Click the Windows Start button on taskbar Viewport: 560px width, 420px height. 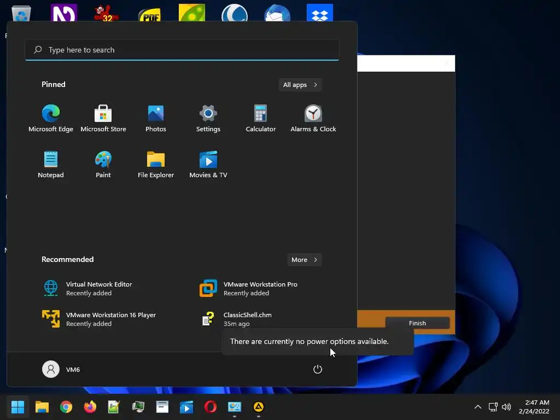pyautogui.click(x=17, y=407)
